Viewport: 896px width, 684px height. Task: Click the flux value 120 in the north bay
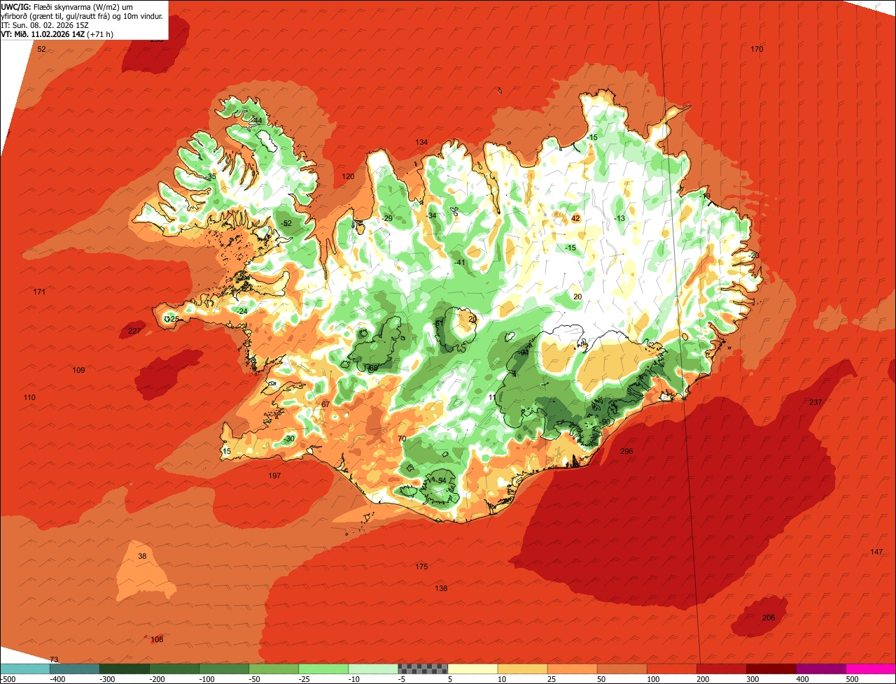348,176
